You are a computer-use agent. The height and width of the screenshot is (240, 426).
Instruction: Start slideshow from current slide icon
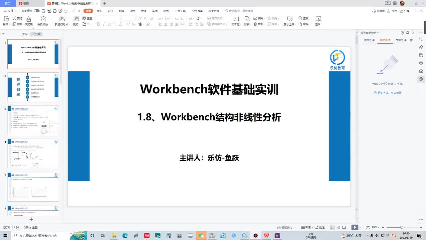click(x=43, y=19)
